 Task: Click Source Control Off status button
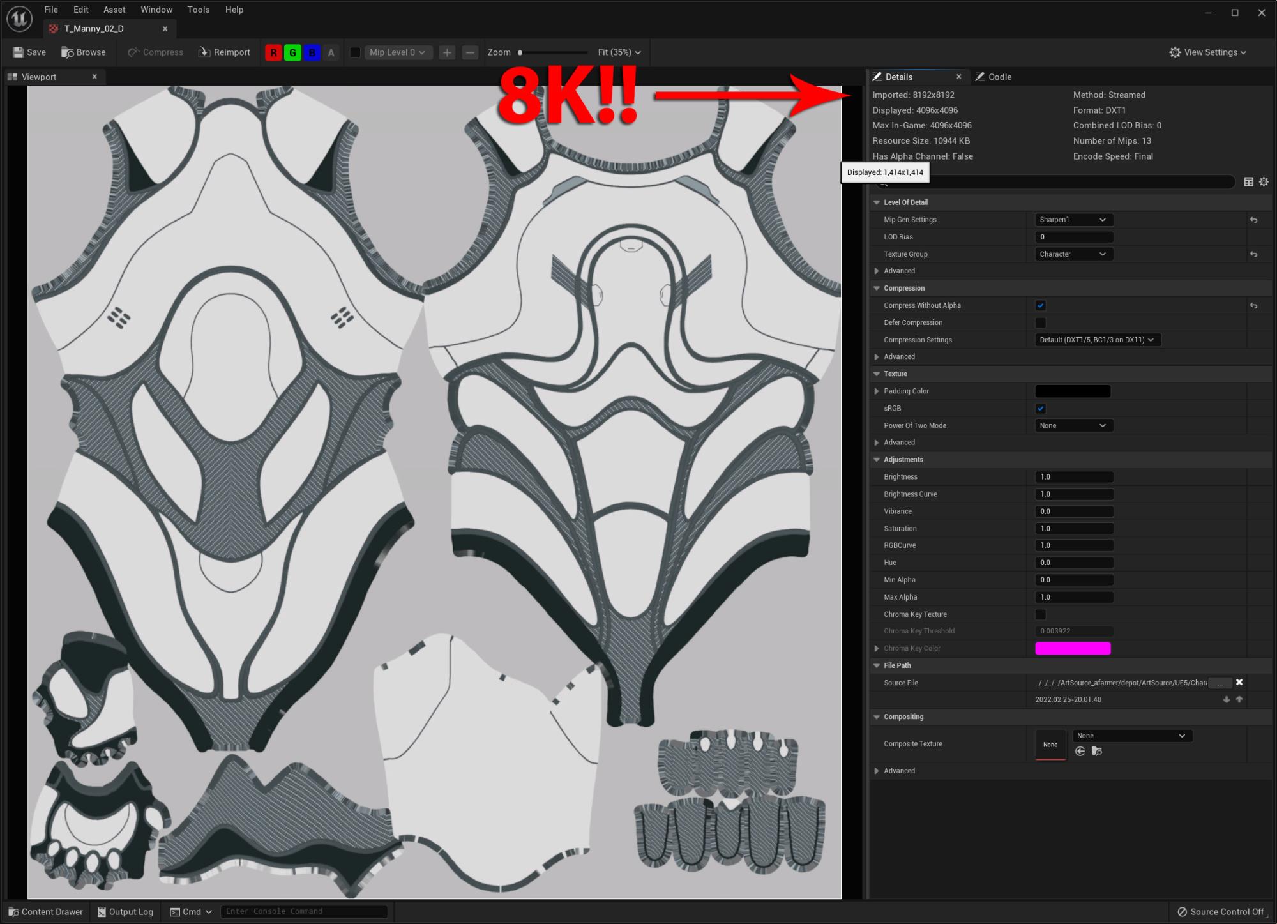coord(1221,912)
